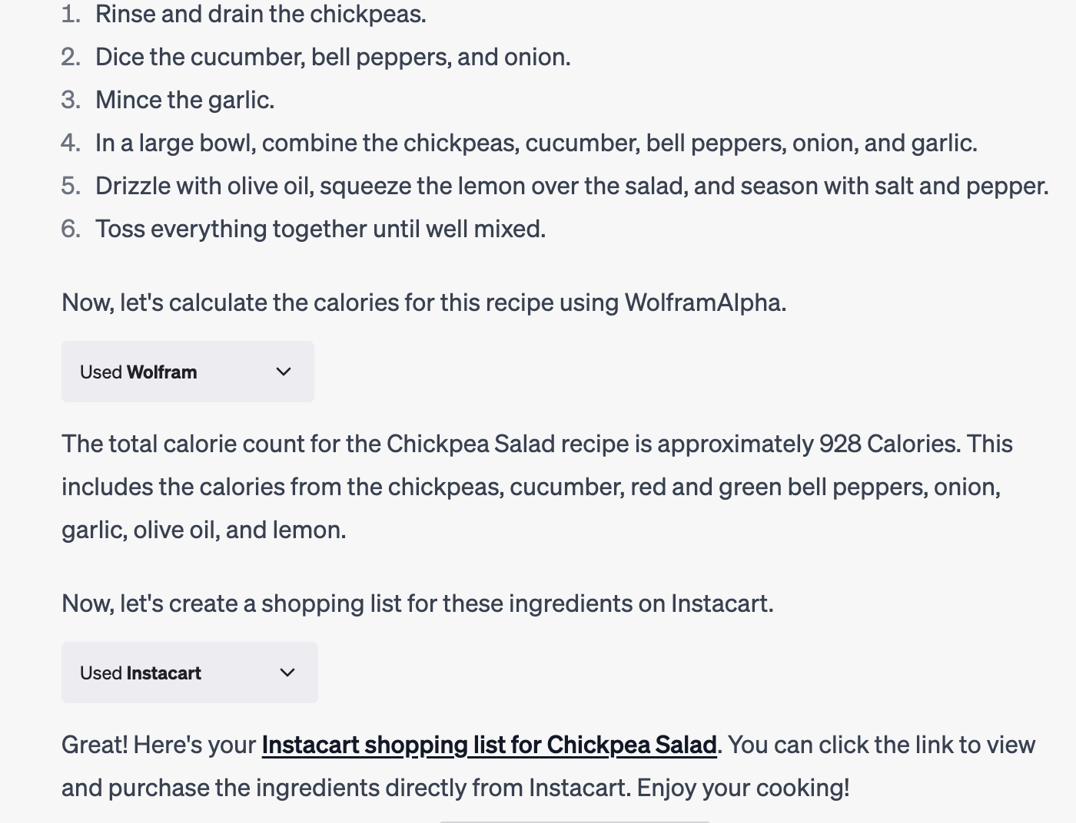Click the chevron arrow beside Used Wolfram
The image size is (1076, 823).
click(x=284, y=372)
